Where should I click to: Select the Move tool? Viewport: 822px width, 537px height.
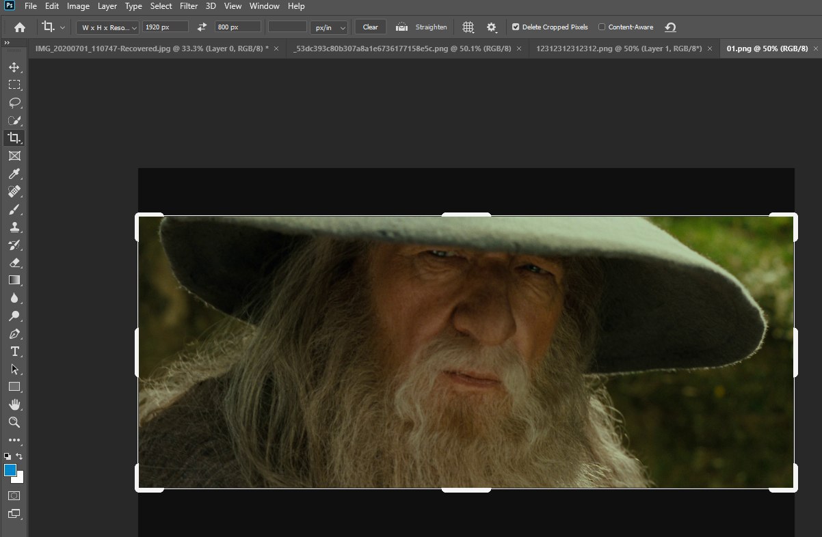point(14,67)
